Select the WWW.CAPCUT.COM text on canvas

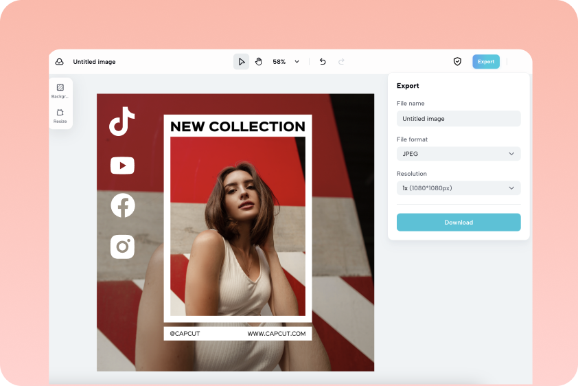277,334
